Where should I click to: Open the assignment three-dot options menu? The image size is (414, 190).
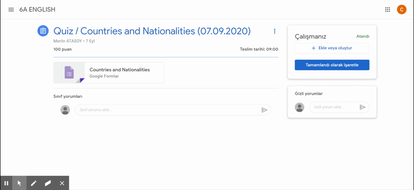(274, 31)
